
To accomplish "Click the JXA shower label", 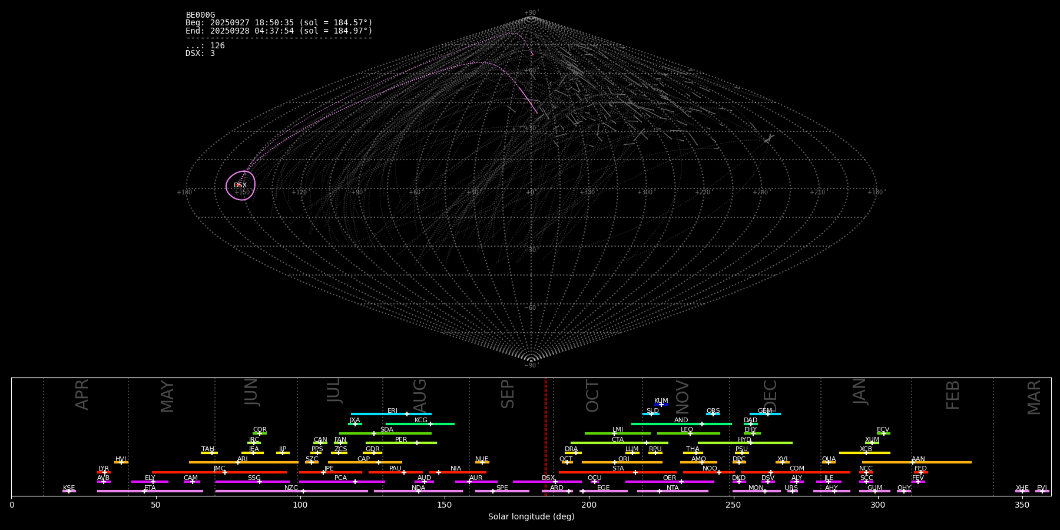I will point(355,420).
